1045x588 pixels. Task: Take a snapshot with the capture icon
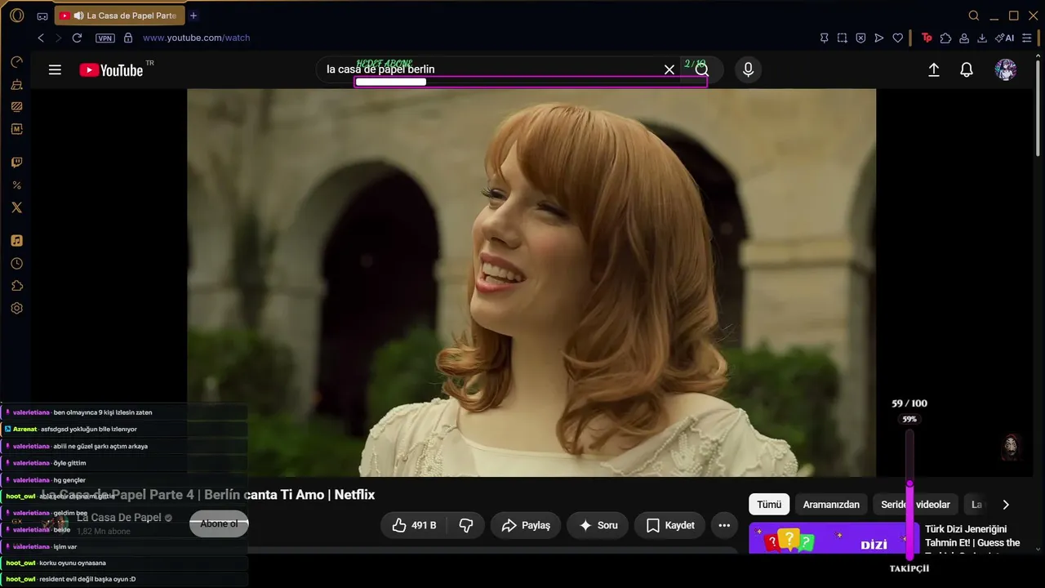(843, 38)
